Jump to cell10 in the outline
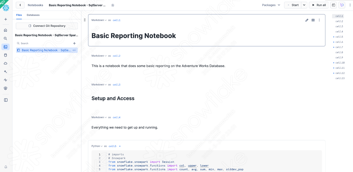The image size is (353, 172). tap(340, 63)
